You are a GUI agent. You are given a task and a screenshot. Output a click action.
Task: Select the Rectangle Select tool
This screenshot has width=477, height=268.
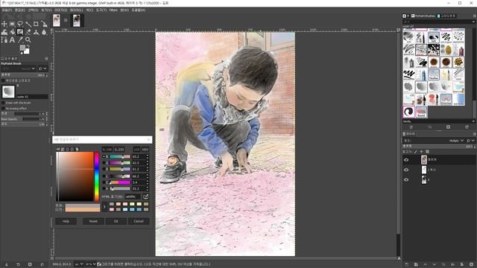[12, 24]
